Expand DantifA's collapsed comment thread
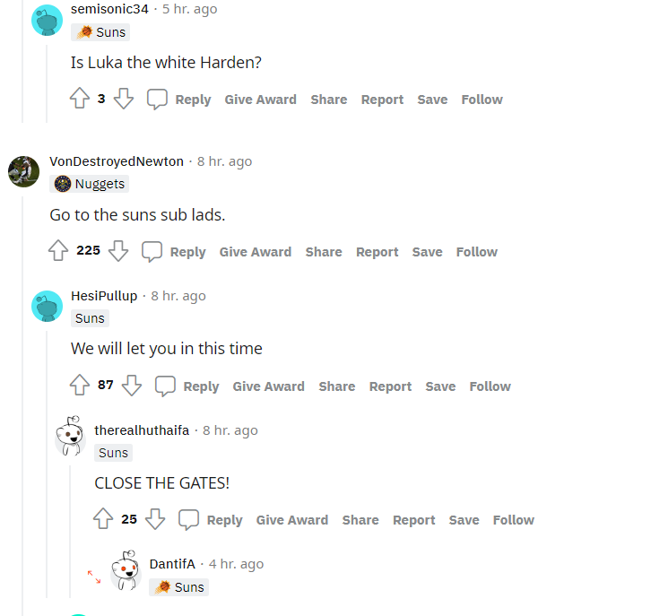Viewport: 651px width, 616px height. coord(94,577)
